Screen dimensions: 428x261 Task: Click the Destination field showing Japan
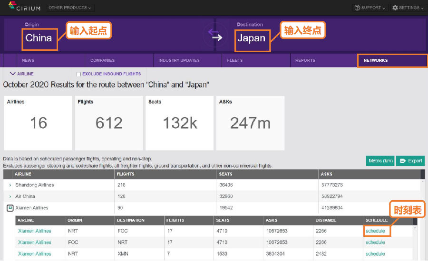(251, 38)
